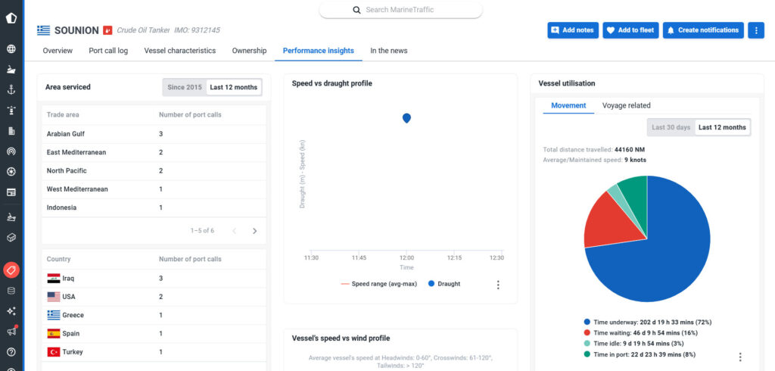Toggle Time underway legend entry
Image resolution: width=775 pixels, height=371 pixels.
click(x=648, y=322)
